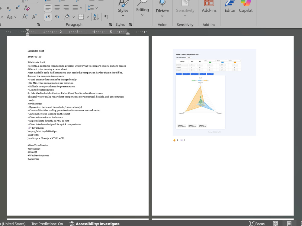This screenshot has height=226, width=302.
Task: Open the Dictate options chevron
Action: coord(162,16)
